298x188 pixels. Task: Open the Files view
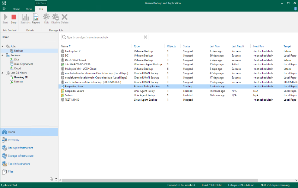29,172
